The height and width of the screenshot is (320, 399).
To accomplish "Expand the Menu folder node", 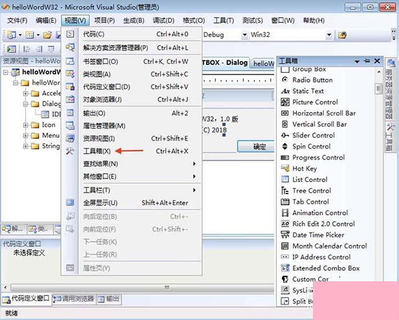I will coord(26,136).
